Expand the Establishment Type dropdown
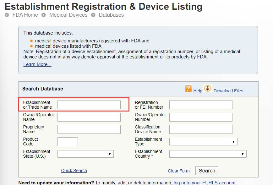 [x=203, y=142]
